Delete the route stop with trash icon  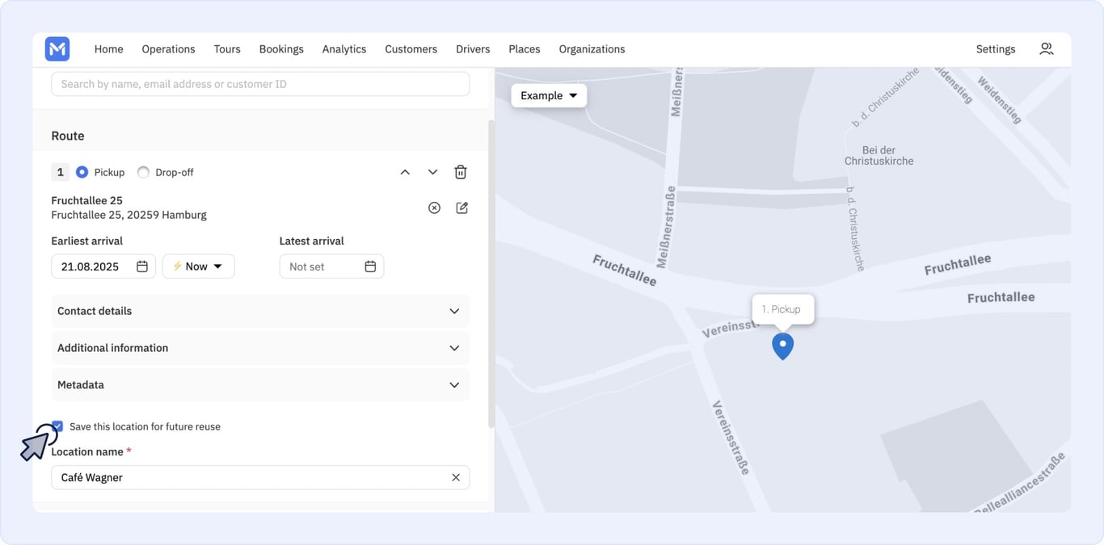(460, 172)
